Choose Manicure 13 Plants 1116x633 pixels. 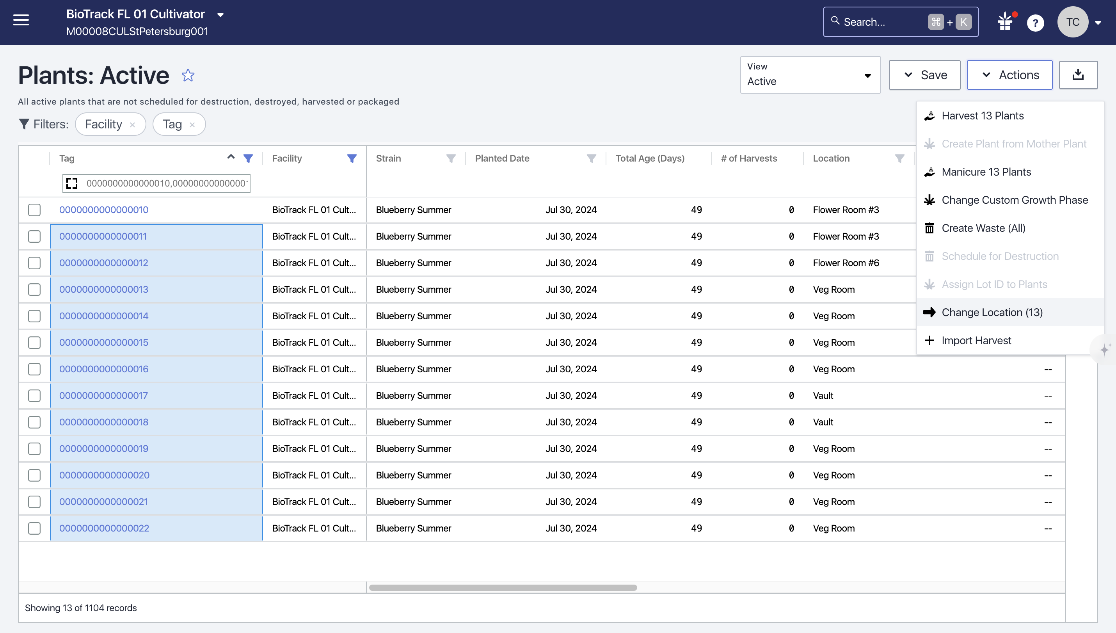(x=1010, y=172)
